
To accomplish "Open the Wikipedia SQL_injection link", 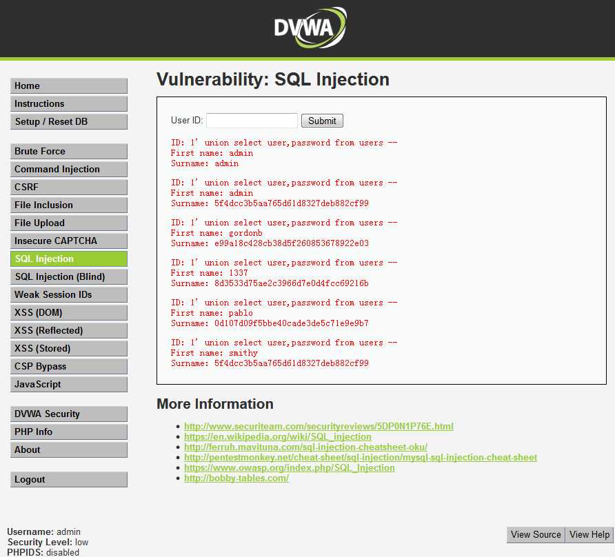I will 278,436.
